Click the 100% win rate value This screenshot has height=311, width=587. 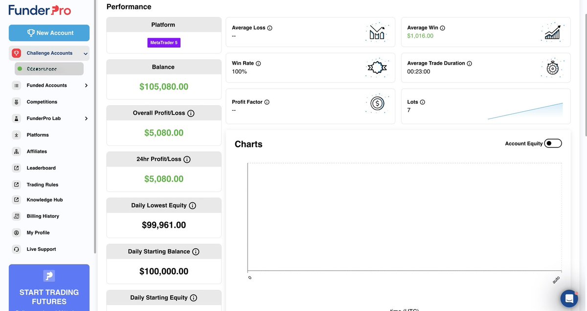(239, 72)
